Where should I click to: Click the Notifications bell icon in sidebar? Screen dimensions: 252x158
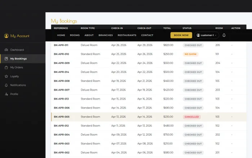(x=6, y=85)
